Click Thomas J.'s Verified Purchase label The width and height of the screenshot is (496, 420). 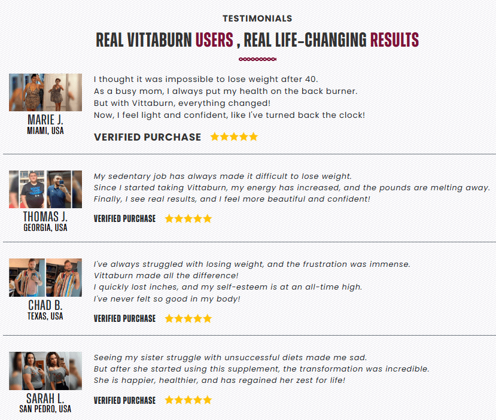pyautogui.click(x=124, y=218)
